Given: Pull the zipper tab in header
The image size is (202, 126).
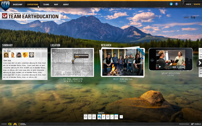Looking at the screenshot, I should tap(183, 3).
